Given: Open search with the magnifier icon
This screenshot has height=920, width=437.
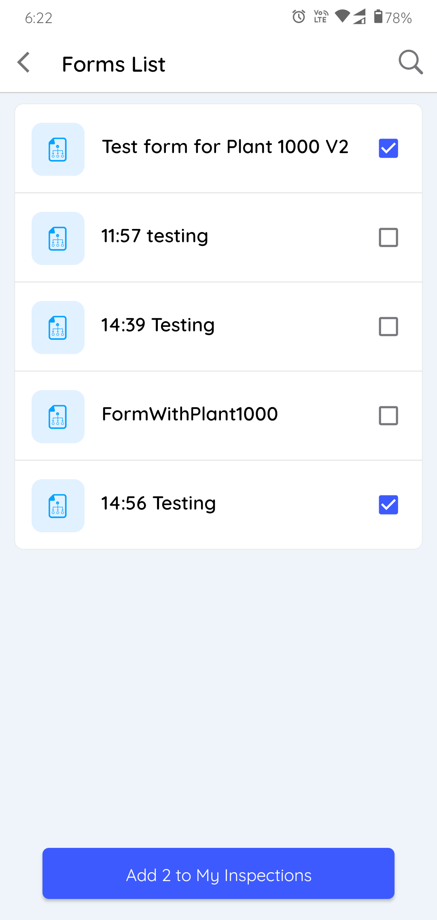Looking at the screenshot, I should (410, 62).
